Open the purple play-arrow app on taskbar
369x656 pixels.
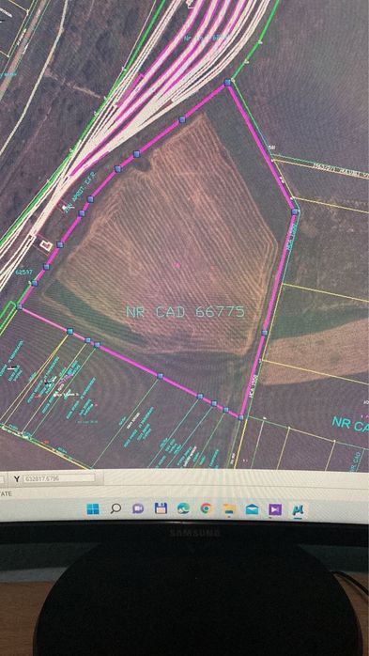pyautogui.click(x=275, y=509)
